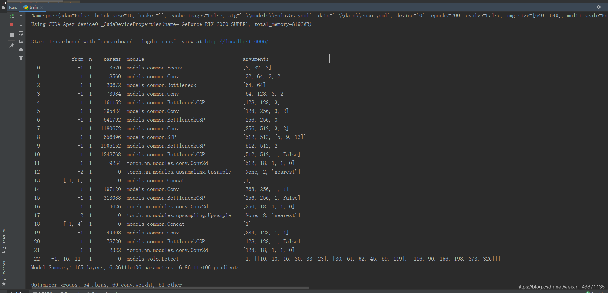Click the '[-1, 4]' from value

coord(73,224)
